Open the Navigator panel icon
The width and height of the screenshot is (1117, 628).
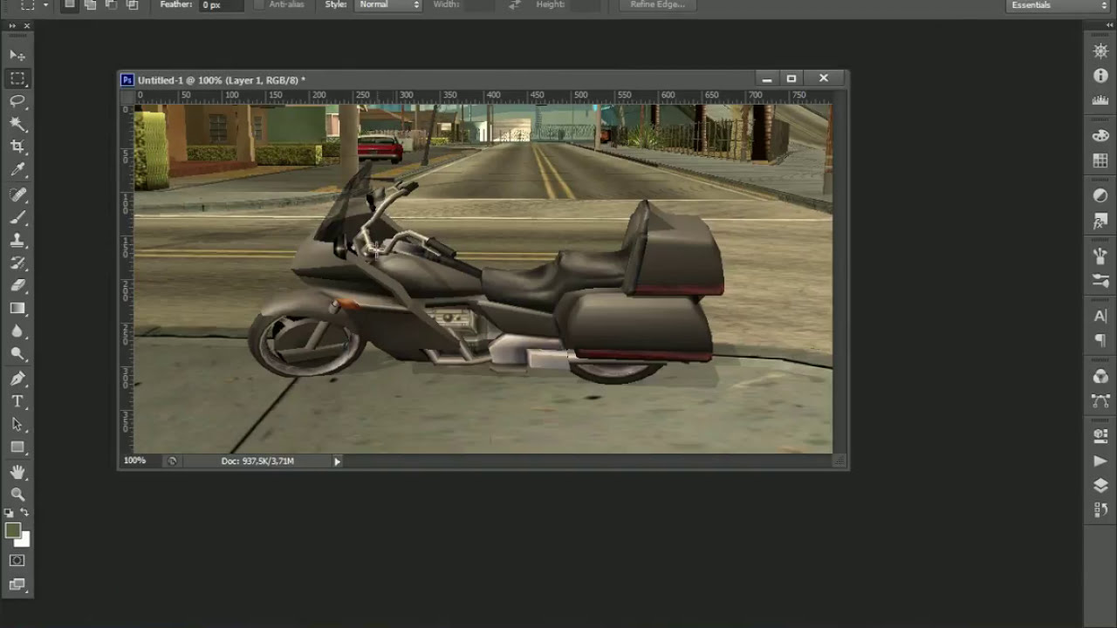[1100, 51]
